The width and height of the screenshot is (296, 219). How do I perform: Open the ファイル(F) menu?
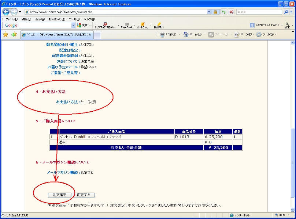tap(11, 19)
